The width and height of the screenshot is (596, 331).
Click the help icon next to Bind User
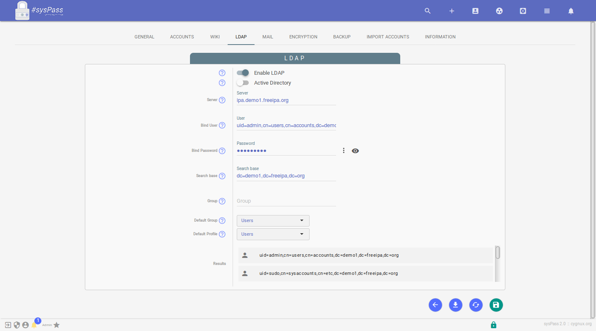[222, 125]
